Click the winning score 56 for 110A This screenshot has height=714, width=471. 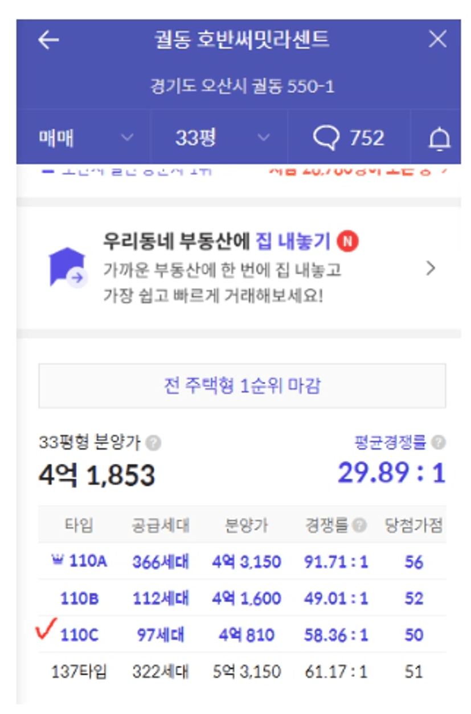pos(413,562)
